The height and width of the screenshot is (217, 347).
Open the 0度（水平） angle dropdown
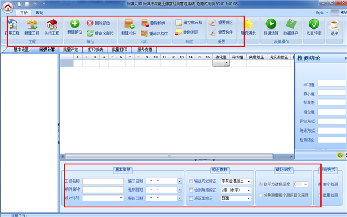point(249,190)
